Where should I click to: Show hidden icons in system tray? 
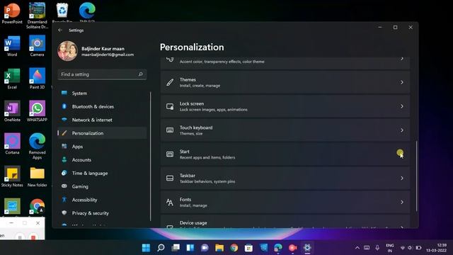[x=357, y=248]
